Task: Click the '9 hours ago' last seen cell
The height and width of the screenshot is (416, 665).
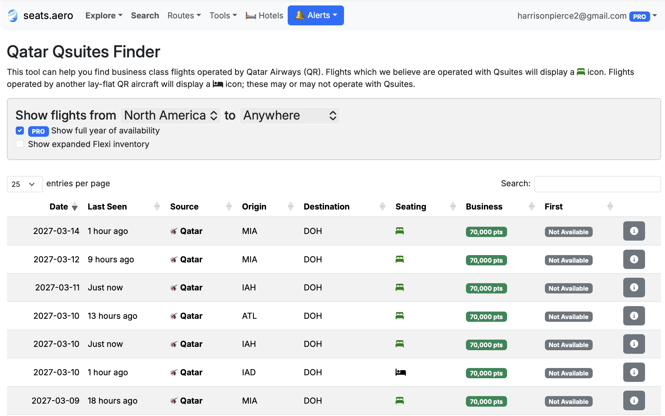Action: click(x=111, y=259)
